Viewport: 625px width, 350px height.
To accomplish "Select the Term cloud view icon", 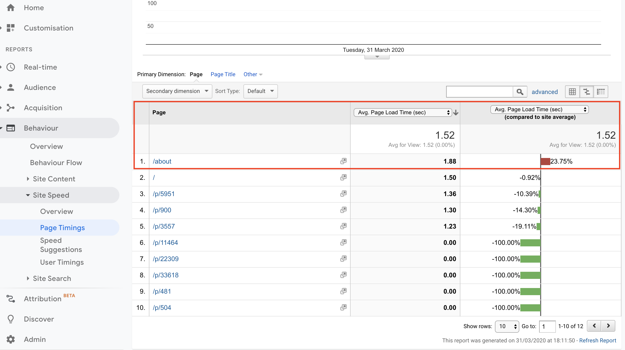I will (x=601, y=92).
